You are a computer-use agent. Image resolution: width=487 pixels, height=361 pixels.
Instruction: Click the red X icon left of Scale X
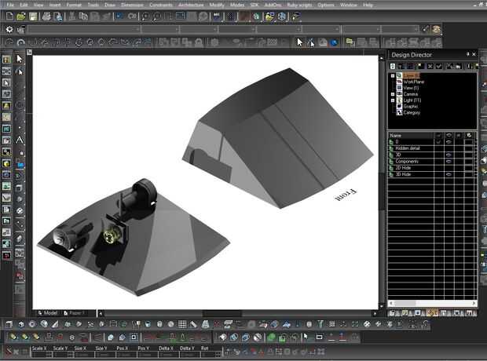tap(9, 352)
